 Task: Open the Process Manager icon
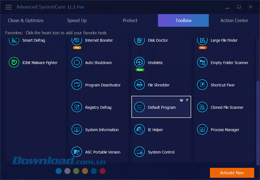tap(202, 129)
